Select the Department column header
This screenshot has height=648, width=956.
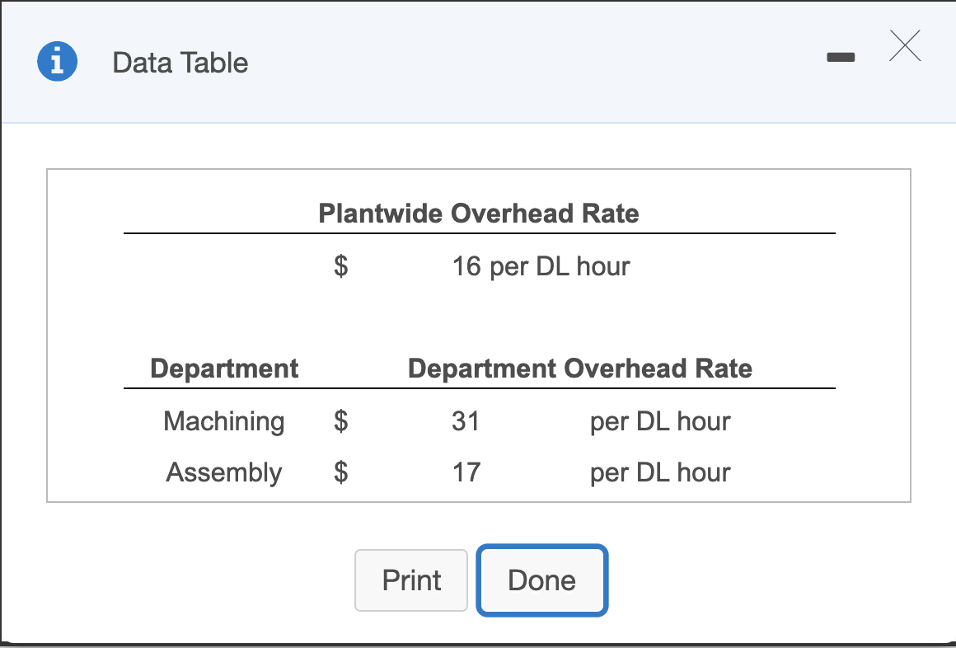223,369
